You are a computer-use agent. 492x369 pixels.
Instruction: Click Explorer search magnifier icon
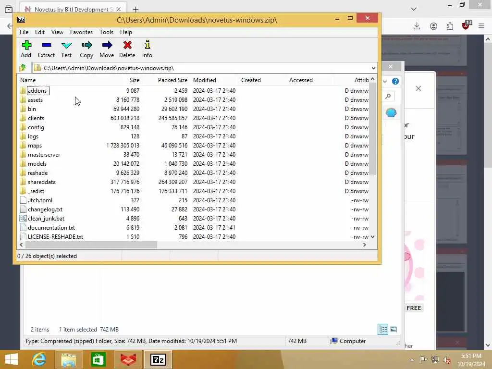click(x=388, y=96)
